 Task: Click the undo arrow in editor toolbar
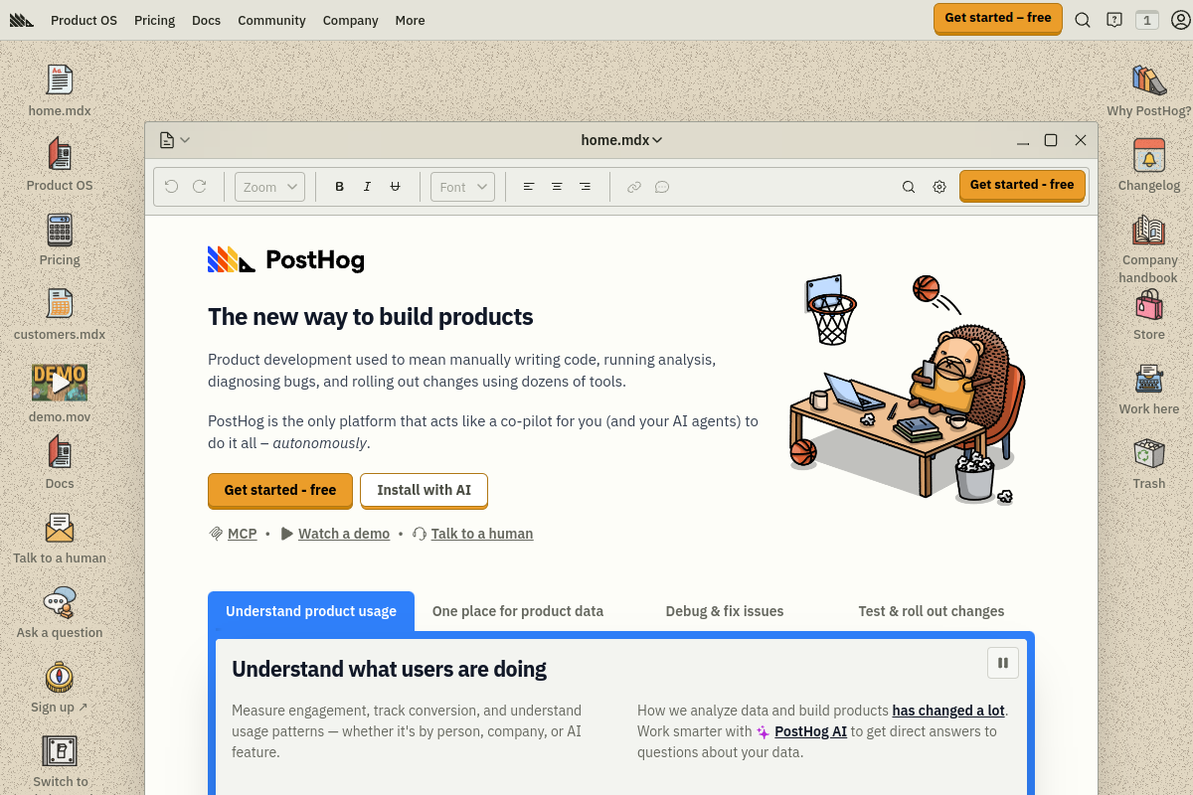pos(171,187)
